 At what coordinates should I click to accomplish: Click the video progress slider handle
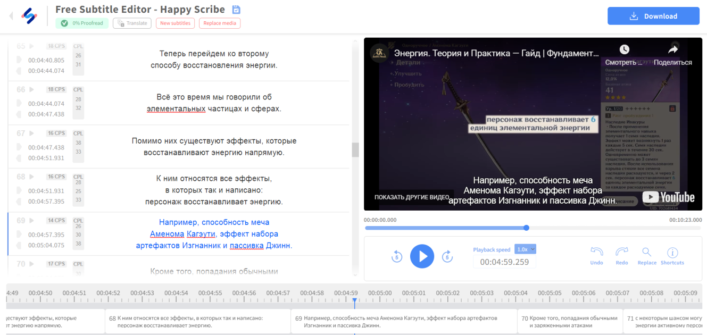pyautogui.click(x=526, y=228)
